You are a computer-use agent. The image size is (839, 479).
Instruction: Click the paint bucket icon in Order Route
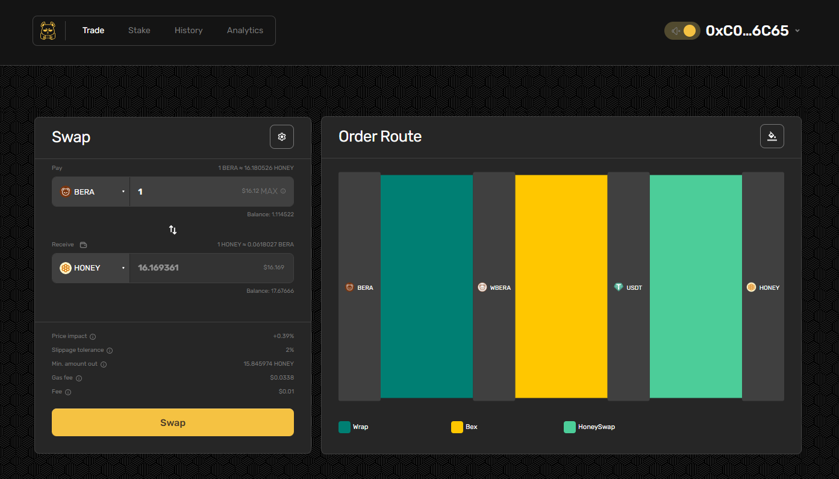tap(772, 136)
